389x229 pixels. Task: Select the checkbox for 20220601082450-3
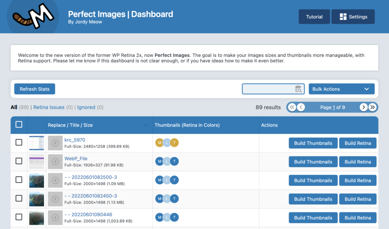tap(19, 198)
